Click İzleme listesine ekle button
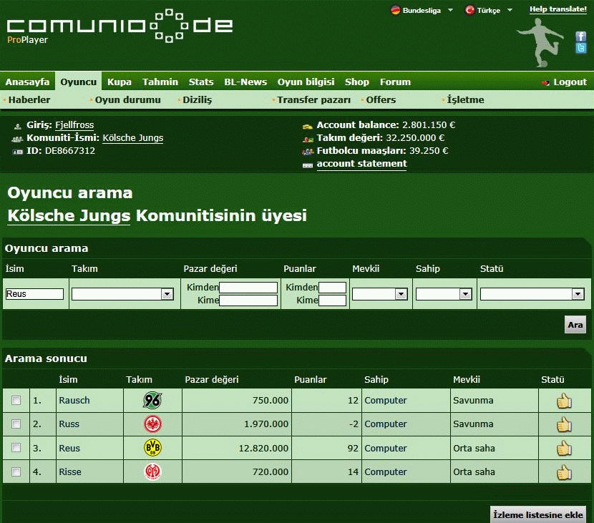This screenshot has width=594, height=523. point(539,514)
